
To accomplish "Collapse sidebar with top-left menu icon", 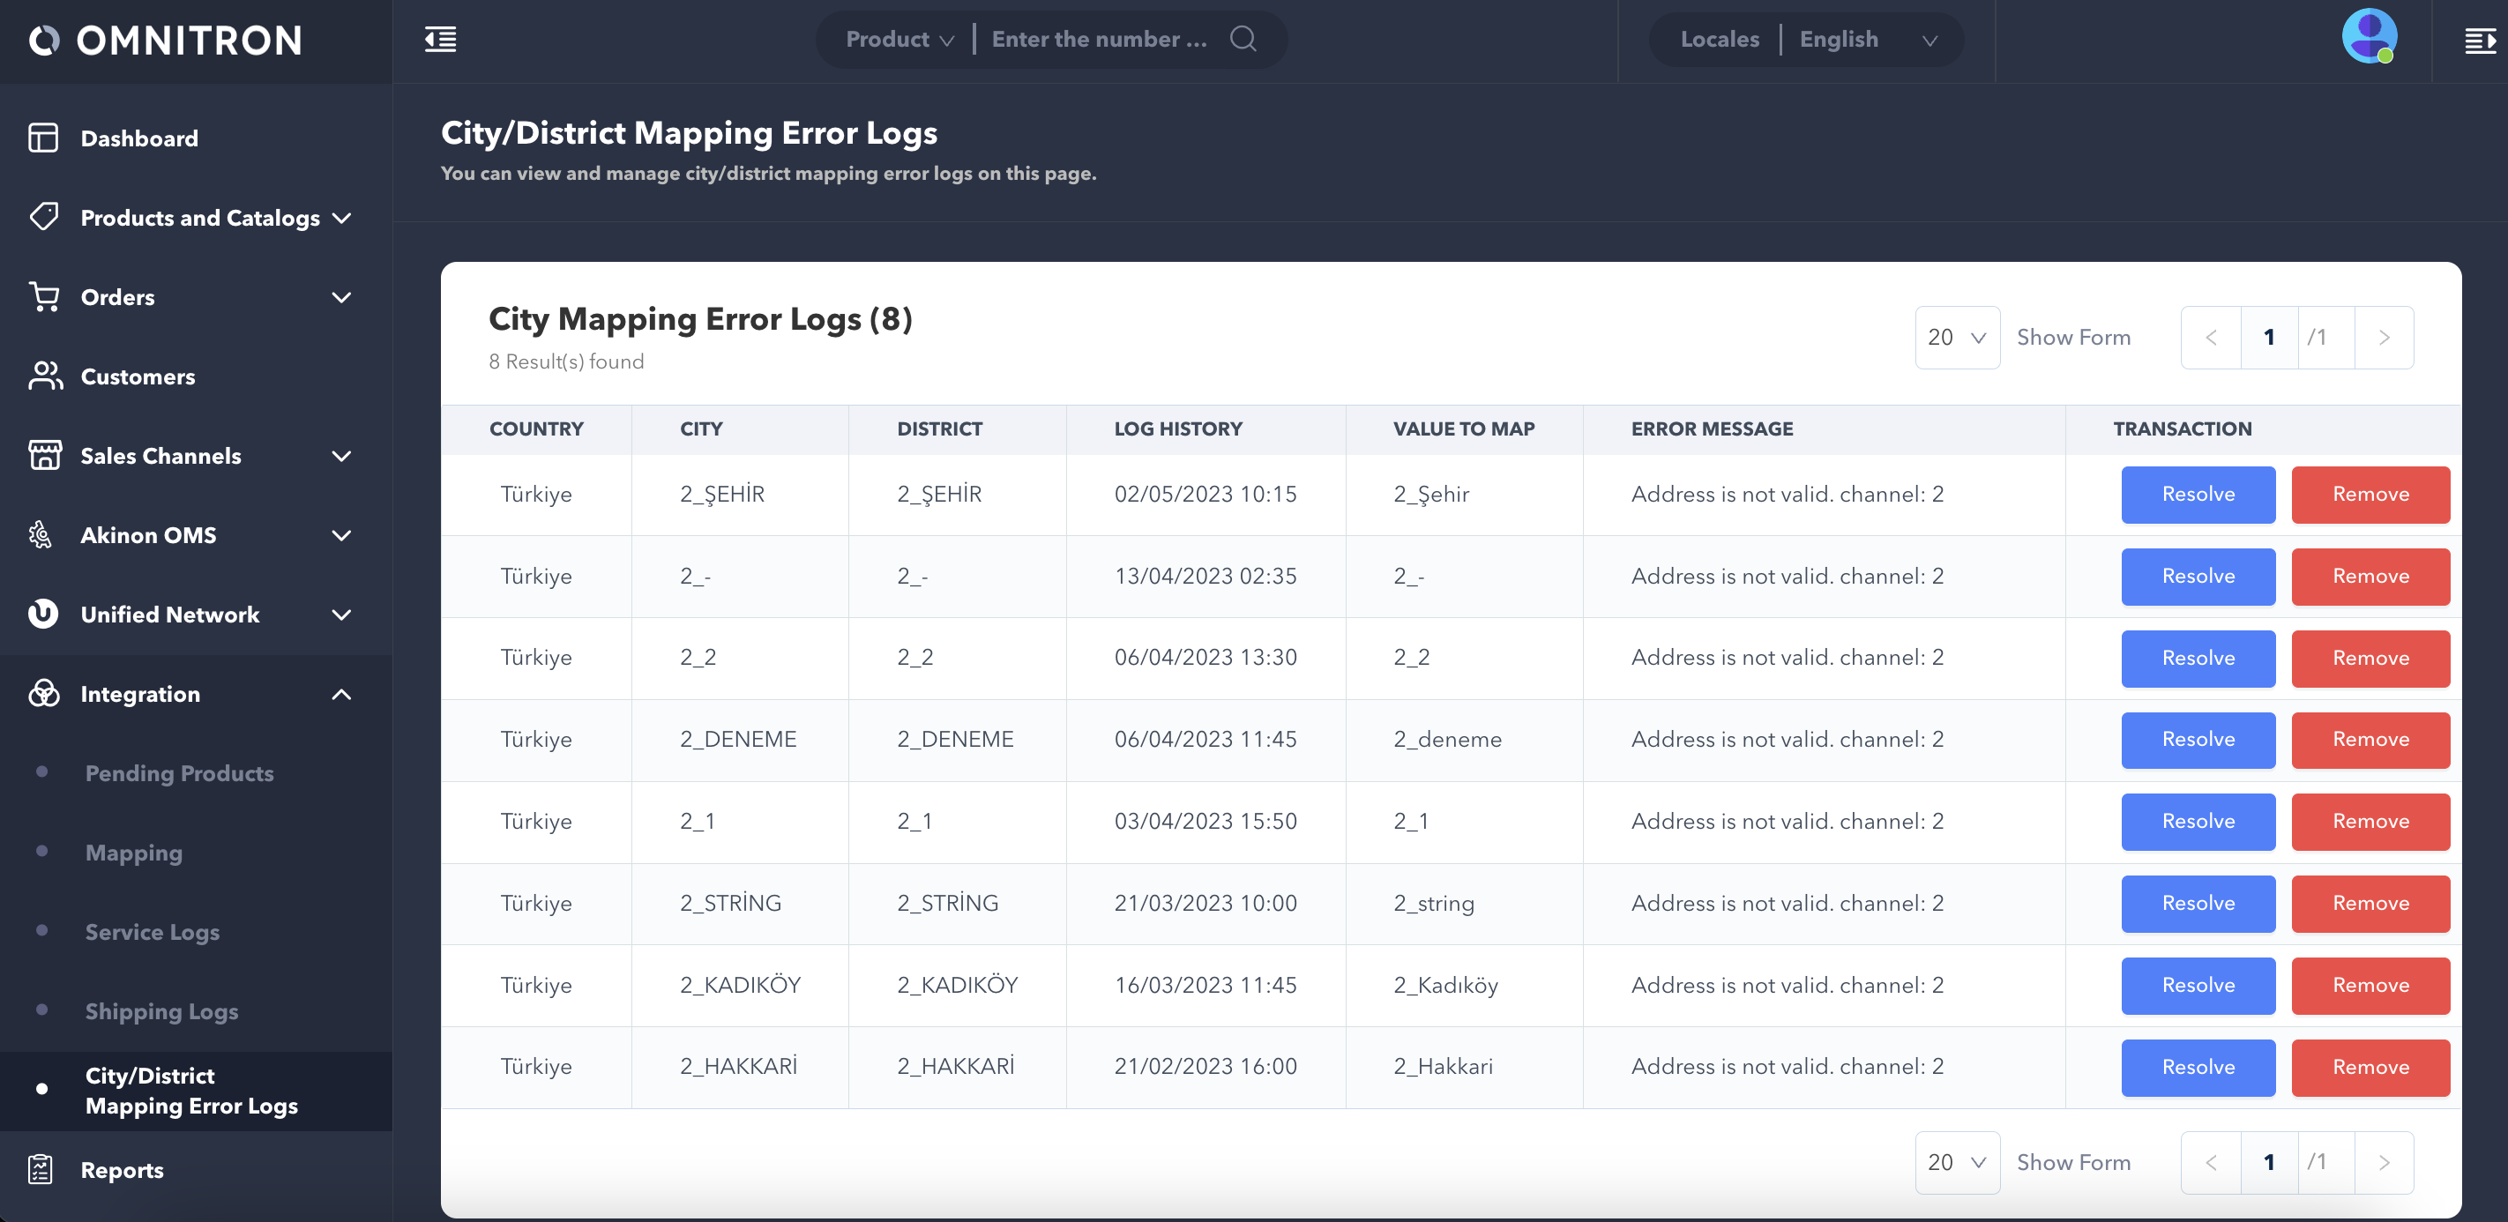I will coord(440,40).
